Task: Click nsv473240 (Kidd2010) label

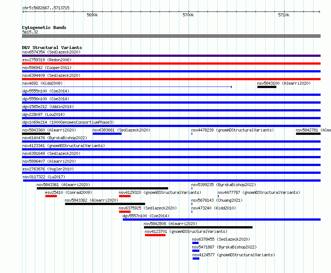Action: click(x=213, y=208)
